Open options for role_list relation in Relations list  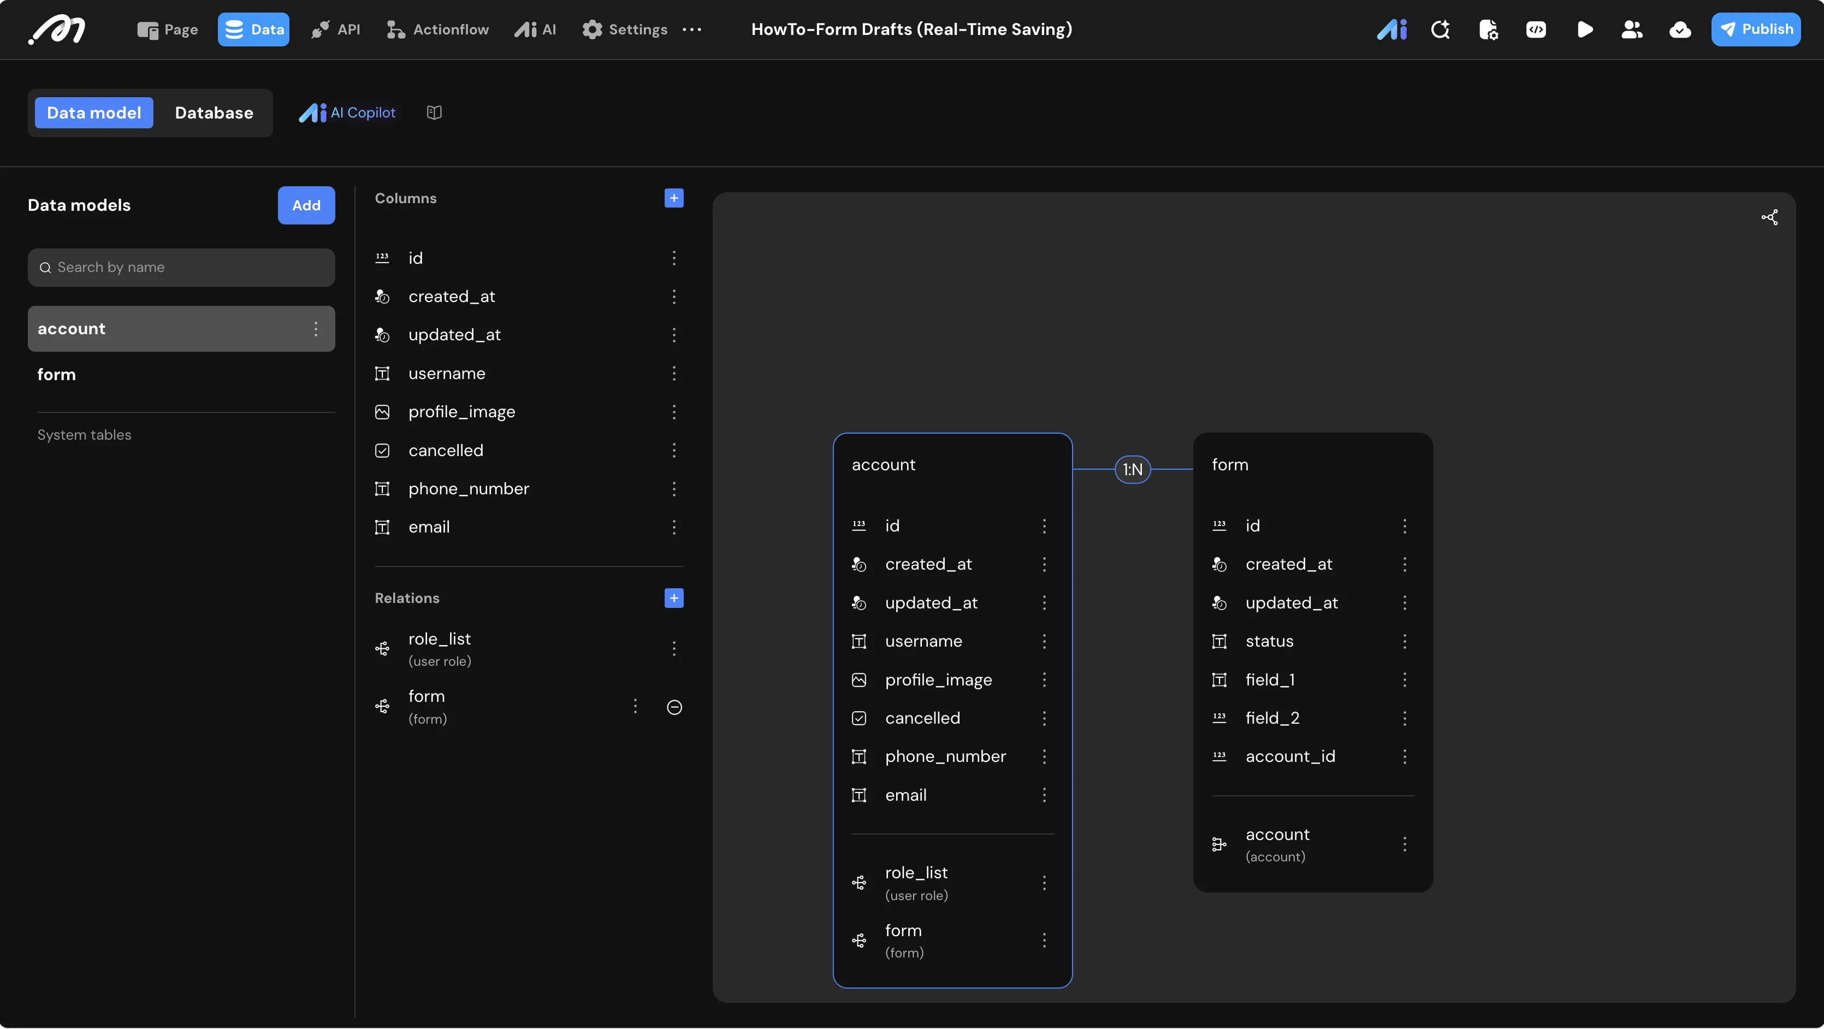tap(674, 649)
